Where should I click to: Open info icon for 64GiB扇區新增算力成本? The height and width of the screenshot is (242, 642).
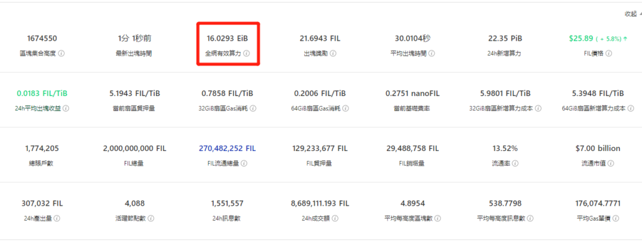[631, 108]
